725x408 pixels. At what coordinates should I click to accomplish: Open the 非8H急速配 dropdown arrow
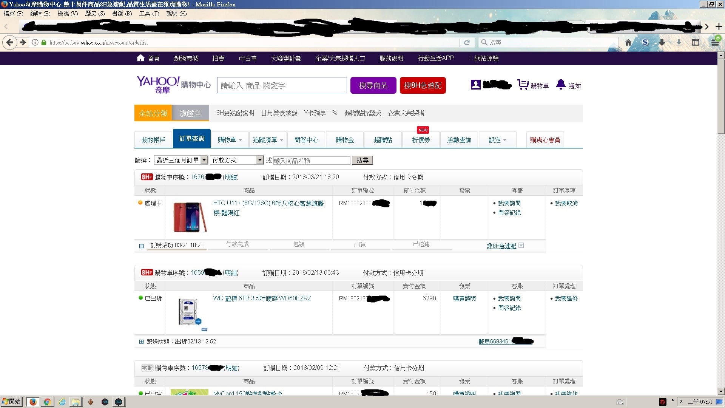tap(521, 245)
